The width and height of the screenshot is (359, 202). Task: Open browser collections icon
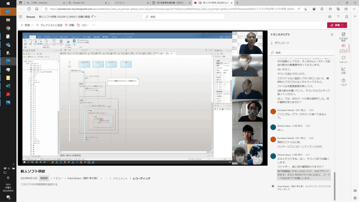coord(338,9)
